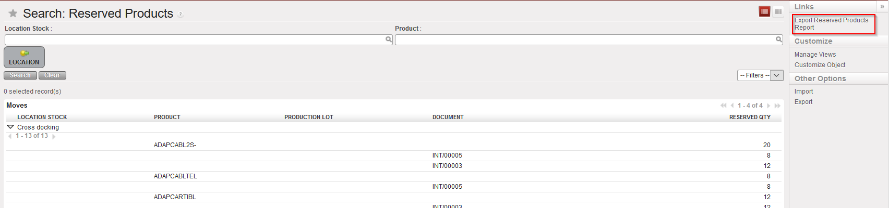The image size is (889, 208).
Task: Click the Product field search magnifier
Action: coord(778,40)
